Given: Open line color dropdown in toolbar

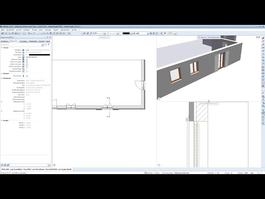Looking at the screenshot, I should [131, 33].
